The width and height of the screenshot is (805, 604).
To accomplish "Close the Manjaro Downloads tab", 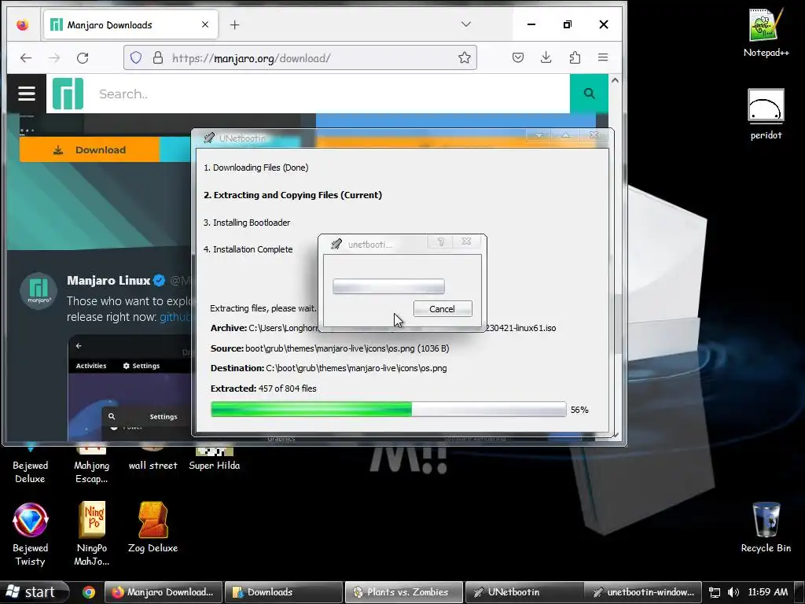I will pyautogui.click(x=205, y=24).
